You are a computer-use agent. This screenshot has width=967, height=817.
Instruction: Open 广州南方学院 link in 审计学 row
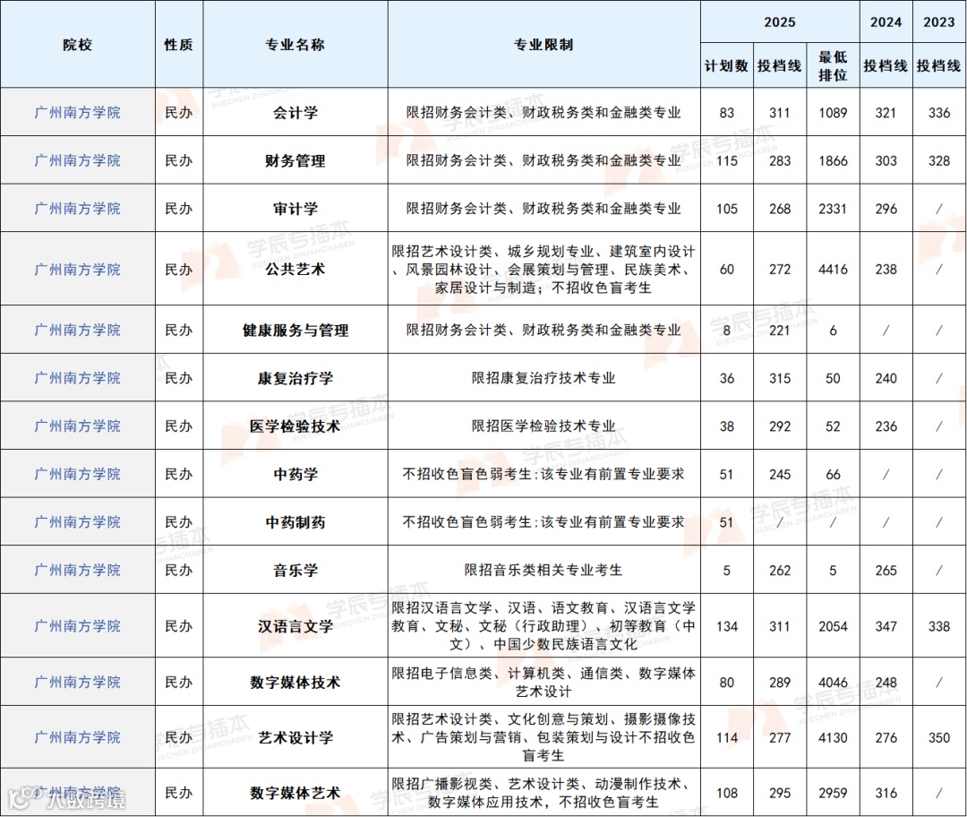click(x=78, y=209)
